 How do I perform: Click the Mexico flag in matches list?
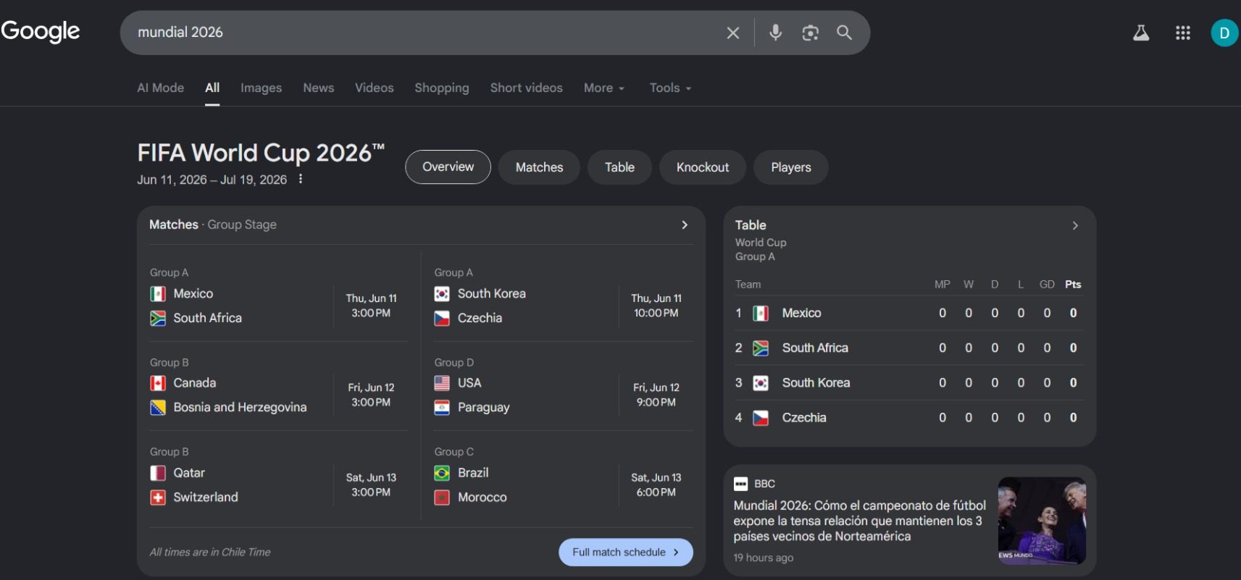click(x=158, y=294)
